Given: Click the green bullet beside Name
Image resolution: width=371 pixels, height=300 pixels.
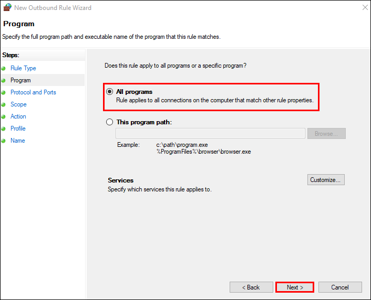Looking at the screenshot, I should click(x=4, y=141).
